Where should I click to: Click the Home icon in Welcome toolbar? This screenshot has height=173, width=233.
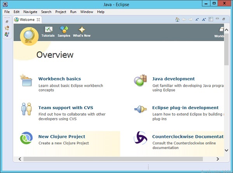(x=177, y=19)
